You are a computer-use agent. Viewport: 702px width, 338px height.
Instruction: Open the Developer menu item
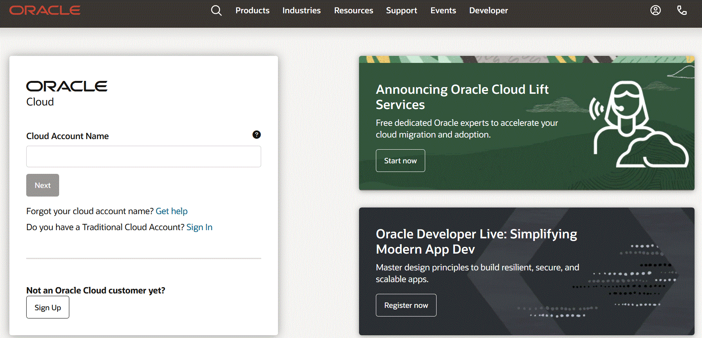pos(488,11)
